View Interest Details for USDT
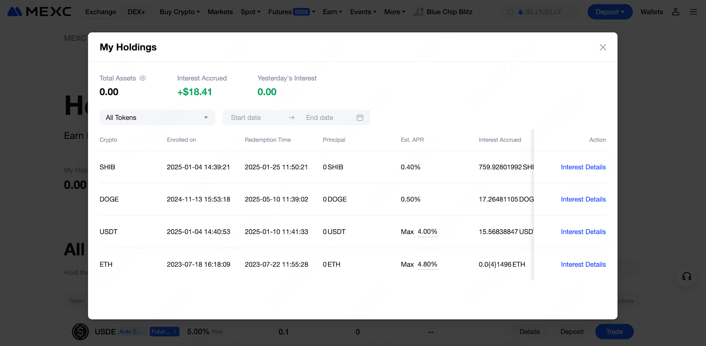Viewport: 706px width, 346px height. 583,232
